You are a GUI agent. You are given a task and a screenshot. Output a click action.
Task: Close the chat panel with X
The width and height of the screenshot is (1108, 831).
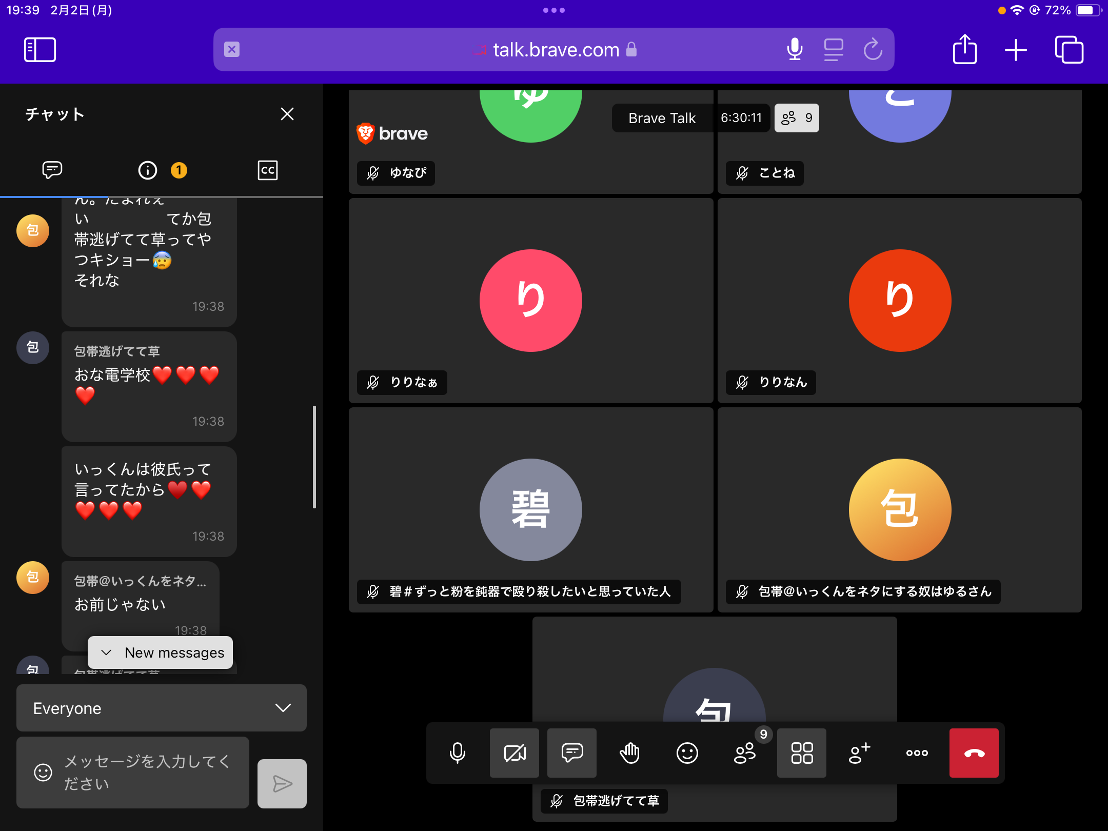coord(287,114)
